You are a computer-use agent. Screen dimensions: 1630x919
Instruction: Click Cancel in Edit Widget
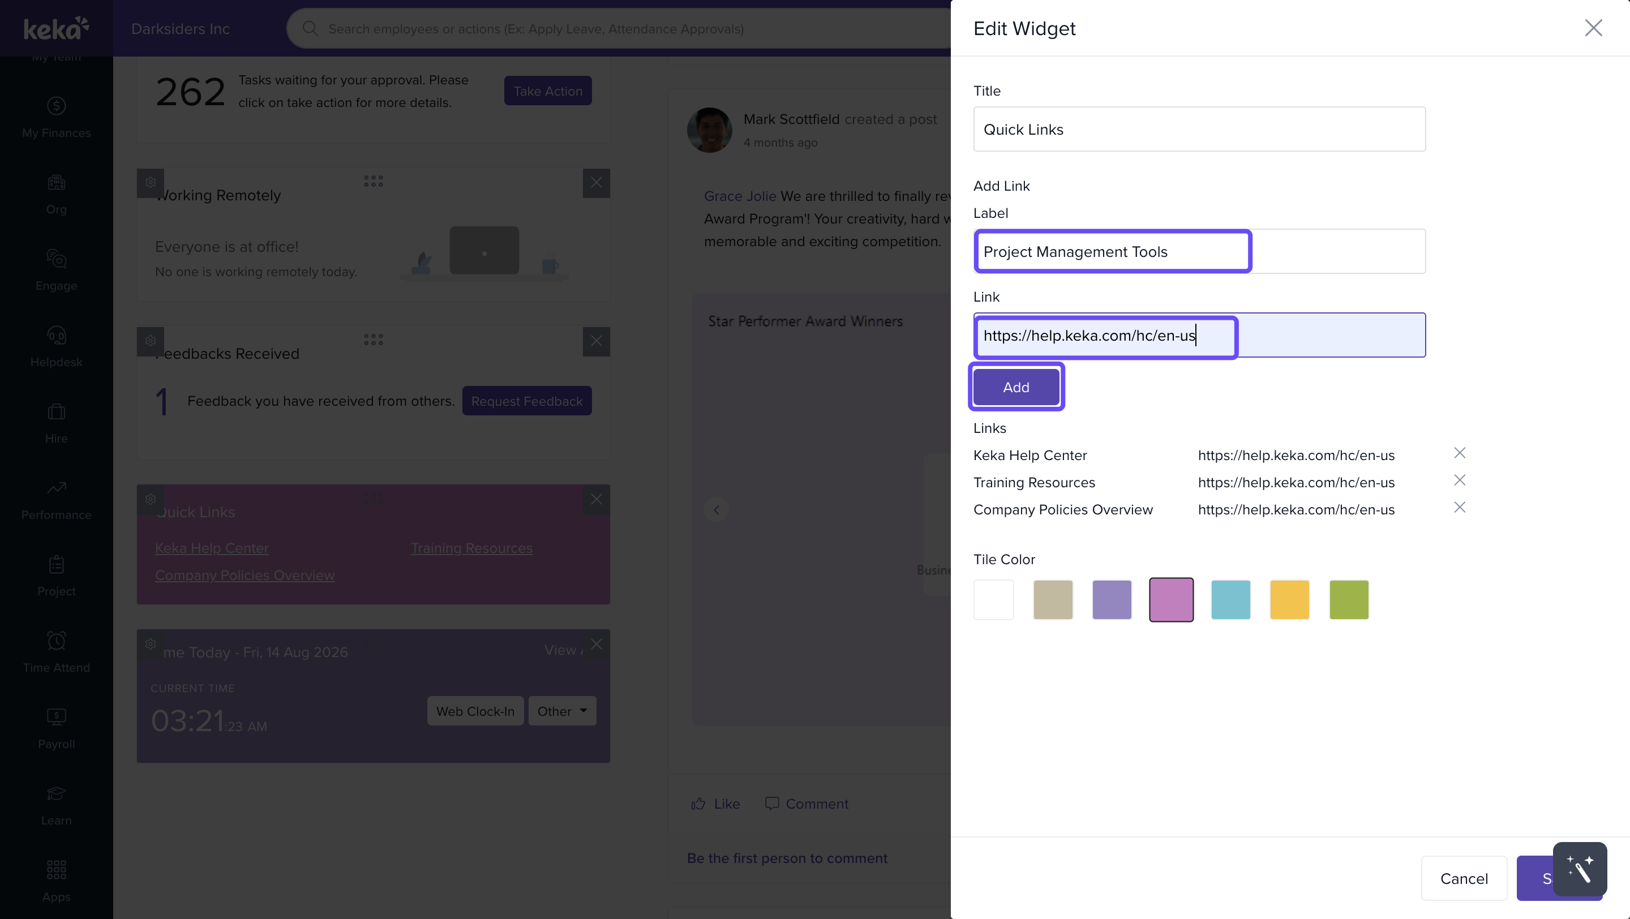click(x=1464, y=878)
